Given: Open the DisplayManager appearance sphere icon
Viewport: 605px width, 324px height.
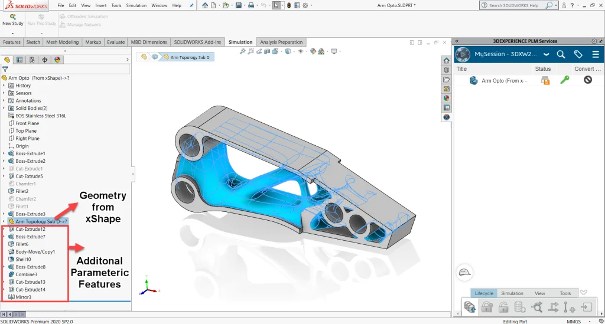Looking at the screenshot, I should tap(57, 60).
